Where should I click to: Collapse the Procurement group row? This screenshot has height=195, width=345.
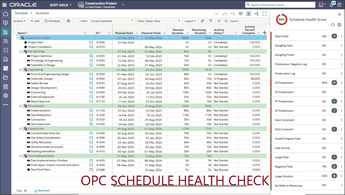21,106
